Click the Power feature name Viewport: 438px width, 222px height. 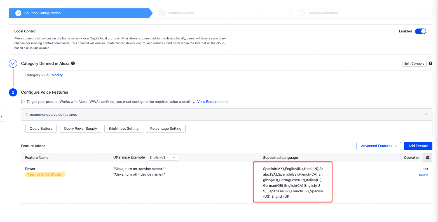pos(30,169)
